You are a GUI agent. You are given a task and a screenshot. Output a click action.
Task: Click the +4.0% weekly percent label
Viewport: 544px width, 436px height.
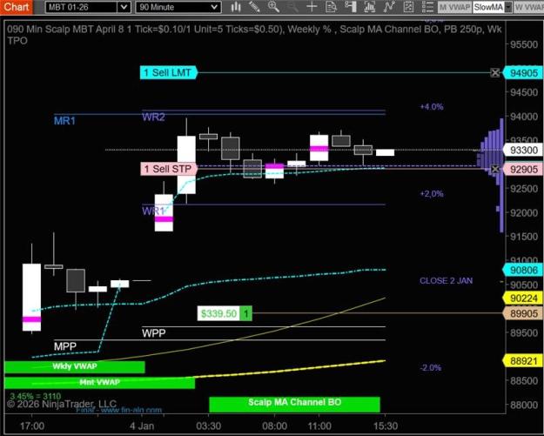click(432, 106)
